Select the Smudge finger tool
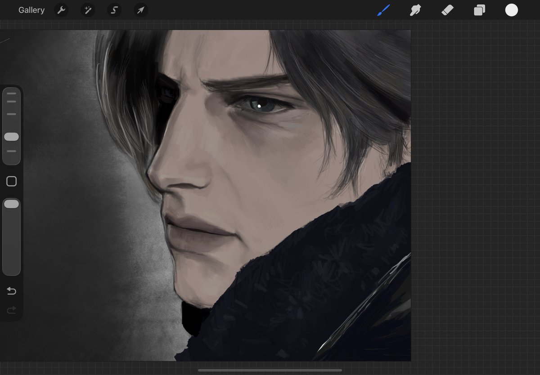Viewport: 540px width, 375px height. [x=415, y=10]
